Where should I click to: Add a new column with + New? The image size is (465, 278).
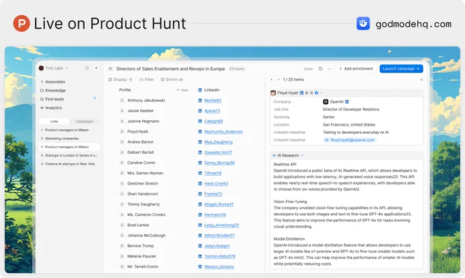[x=182, y=90]
